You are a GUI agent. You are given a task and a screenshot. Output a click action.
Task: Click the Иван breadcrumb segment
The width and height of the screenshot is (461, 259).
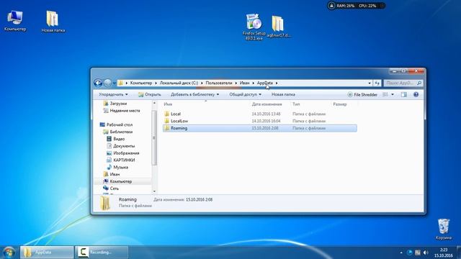point(244,83)
